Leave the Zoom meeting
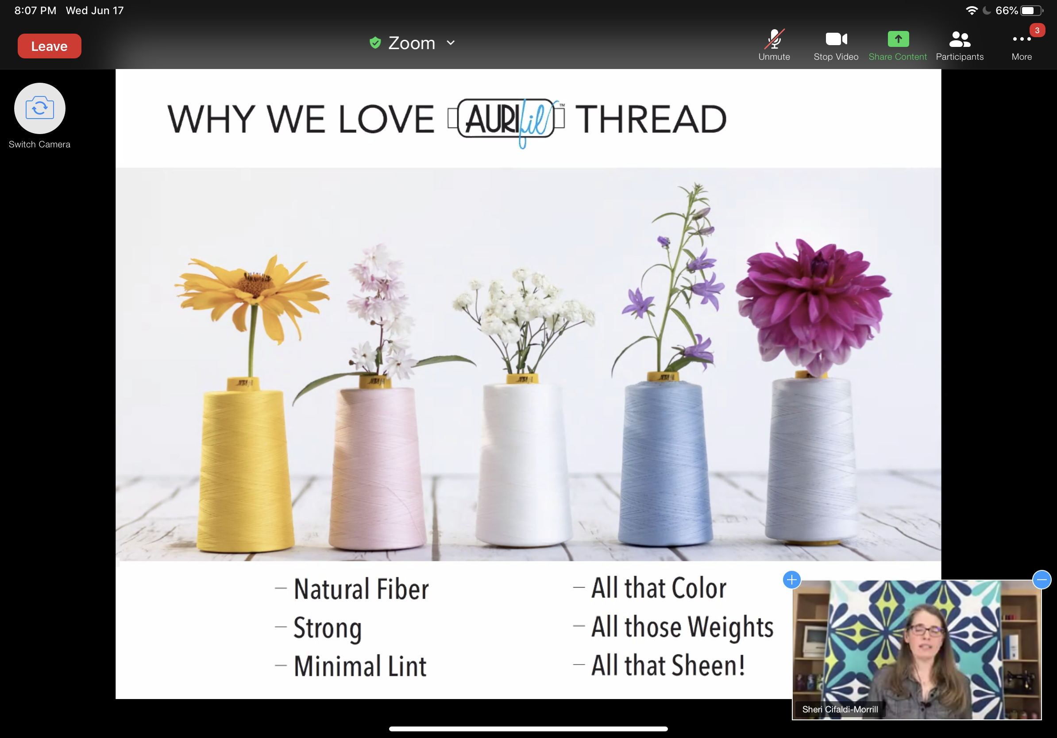Viewport: 1057px width, 738px height. [x=49, y=46]
